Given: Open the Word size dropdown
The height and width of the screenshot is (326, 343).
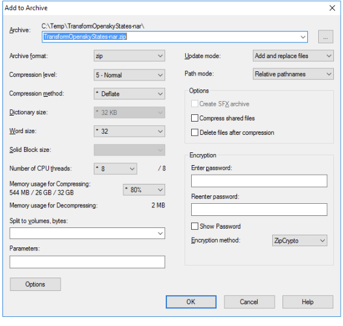Looking at the screenshot, I should click(x=129, y=131).
